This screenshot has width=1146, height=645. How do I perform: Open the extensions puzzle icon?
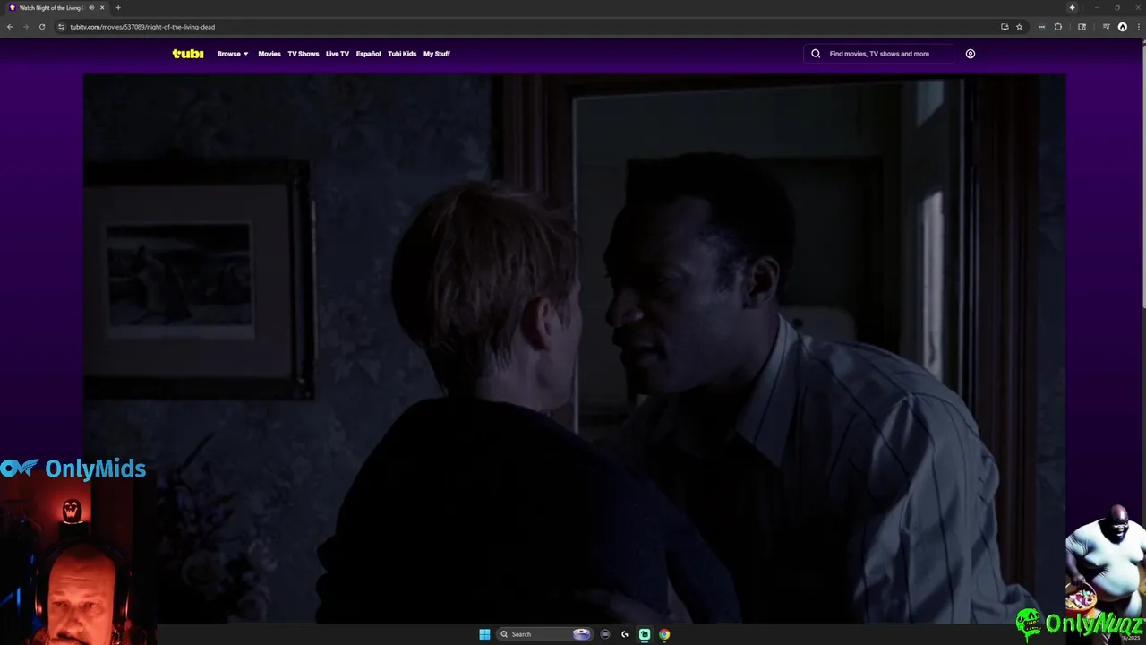pyautogui.click(x=1058, y=27)
